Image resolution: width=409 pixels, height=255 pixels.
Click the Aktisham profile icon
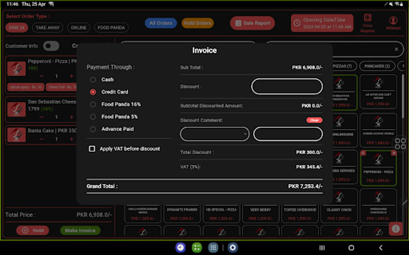[x=393, y=20]
